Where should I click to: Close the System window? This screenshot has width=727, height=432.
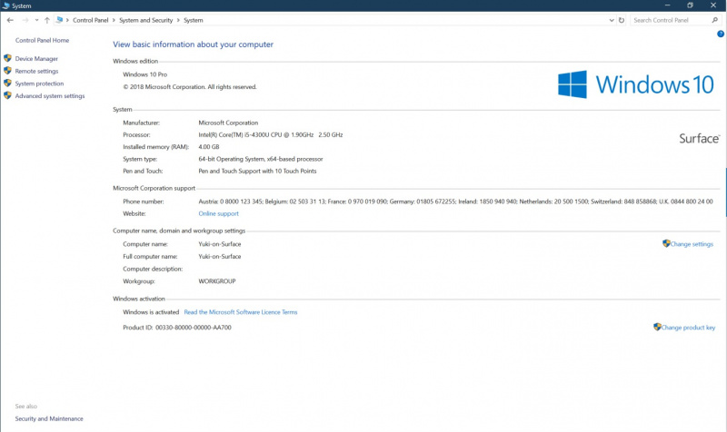click(713, 5)
